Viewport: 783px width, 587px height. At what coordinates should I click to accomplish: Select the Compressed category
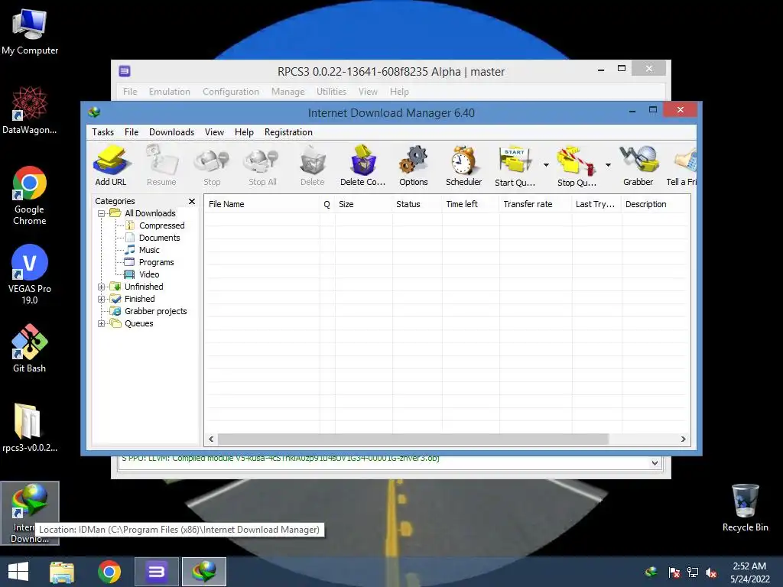161,225
